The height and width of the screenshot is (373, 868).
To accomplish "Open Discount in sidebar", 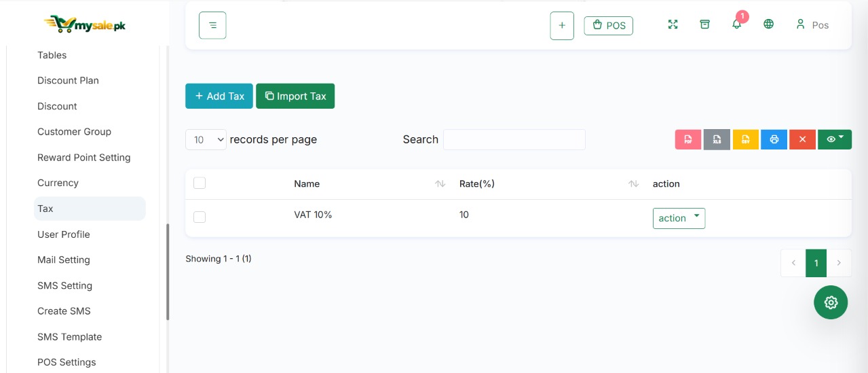I will (57, 106).
